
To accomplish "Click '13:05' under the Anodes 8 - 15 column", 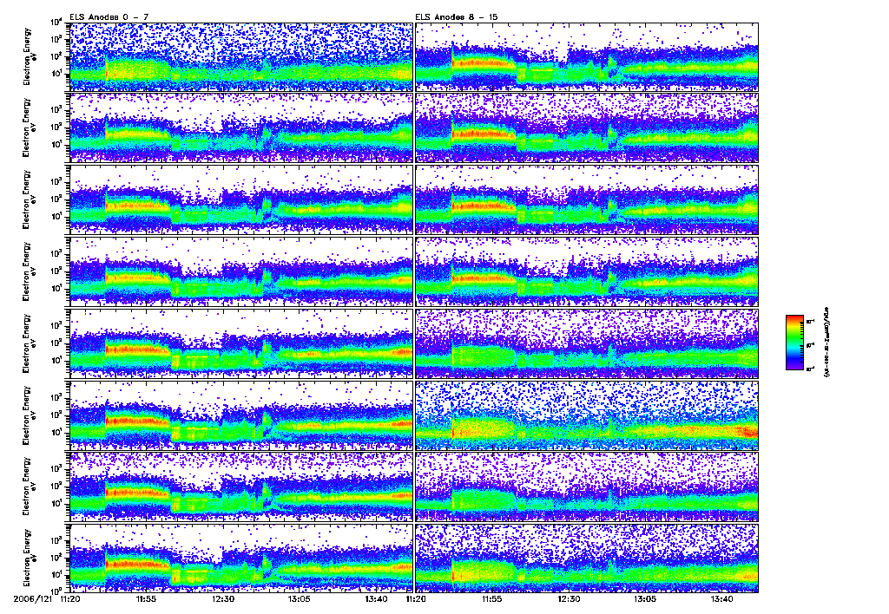I will pyautogui.click(x=645, y=598).
